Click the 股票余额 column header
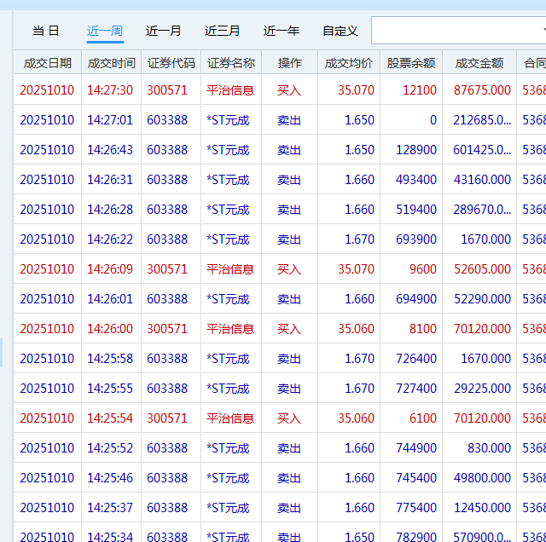Viewport: 546px width, 542px height. 411,63
